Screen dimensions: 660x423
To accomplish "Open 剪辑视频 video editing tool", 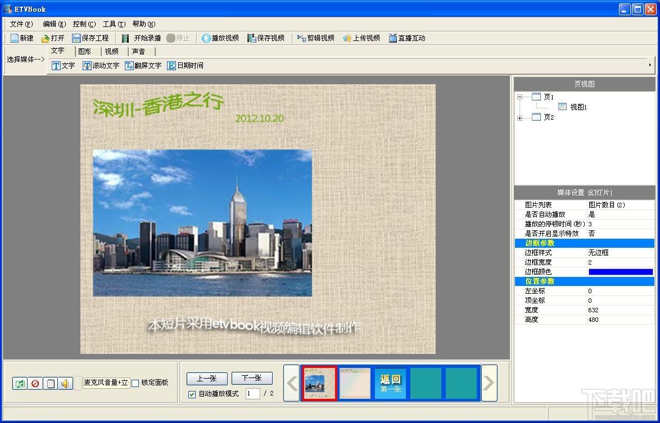I will click(316, 38).
